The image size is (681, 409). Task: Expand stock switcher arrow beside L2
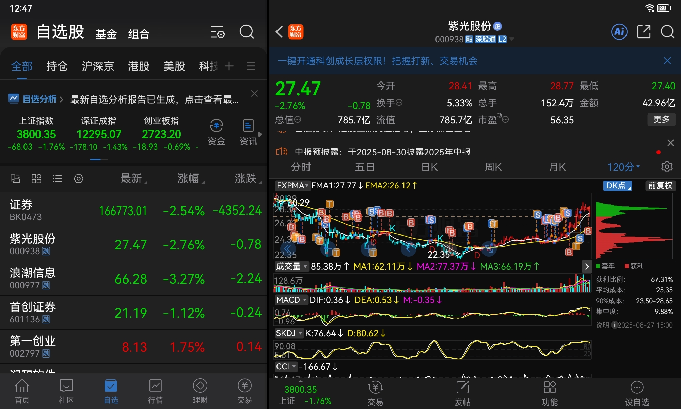[x=511, y=39]
